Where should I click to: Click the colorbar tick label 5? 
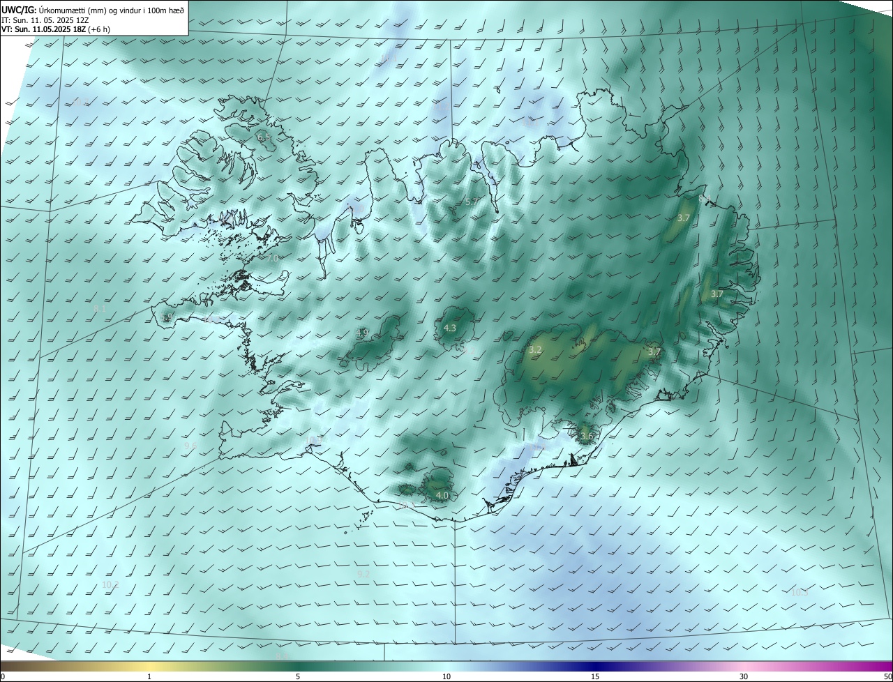pos(298,676)
